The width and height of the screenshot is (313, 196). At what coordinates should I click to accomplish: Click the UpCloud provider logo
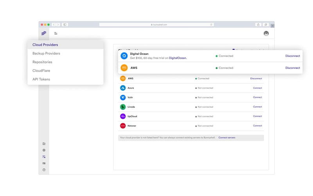tap(123, 116)
